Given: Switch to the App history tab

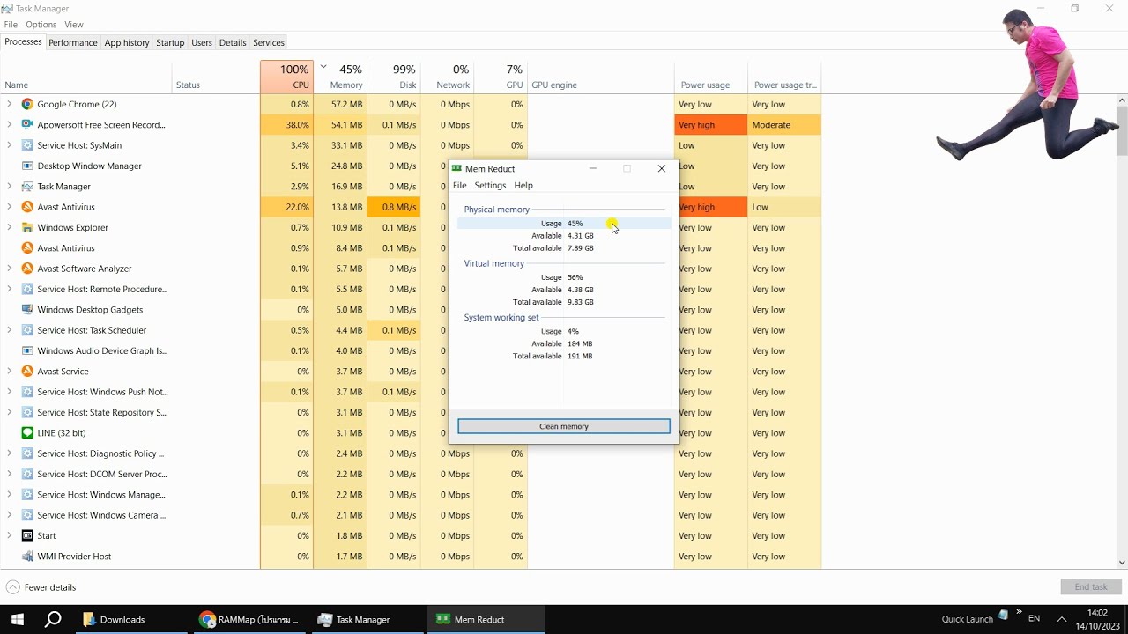Looking at the screenshot, I should click(127, 42).
